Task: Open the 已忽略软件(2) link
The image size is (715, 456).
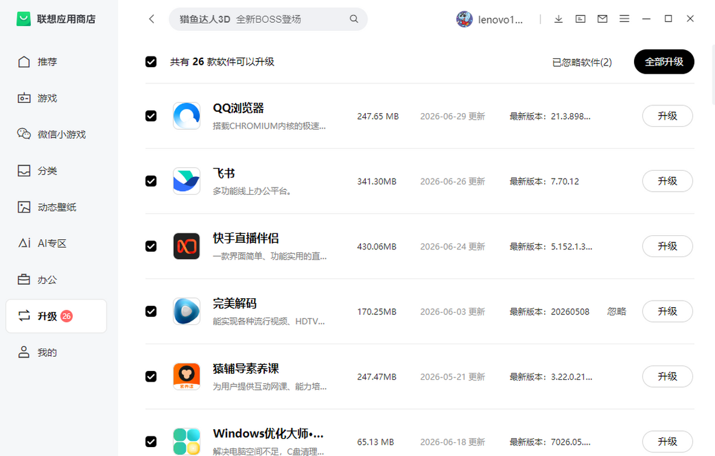Action: (x=582, y=62)
